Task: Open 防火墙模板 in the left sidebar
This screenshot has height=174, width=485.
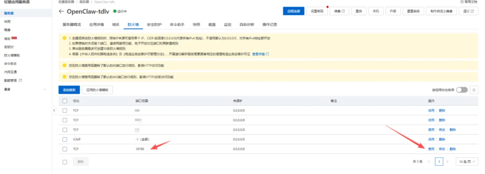Action: coord(12,55)
